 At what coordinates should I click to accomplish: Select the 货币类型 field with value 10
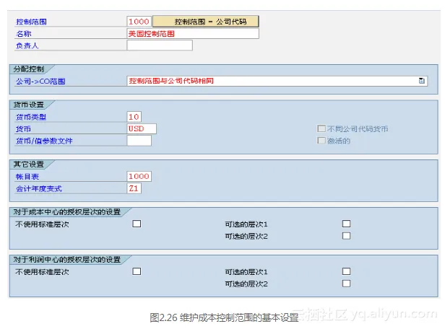134,117
